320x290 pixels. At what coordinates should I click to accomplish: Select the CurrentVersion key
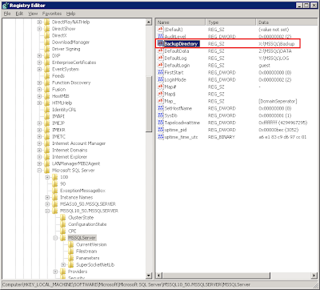click(91, 244)
